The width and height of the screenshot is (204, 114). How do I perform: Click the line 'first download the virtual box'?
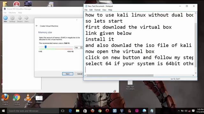click(x=128, y=27)
